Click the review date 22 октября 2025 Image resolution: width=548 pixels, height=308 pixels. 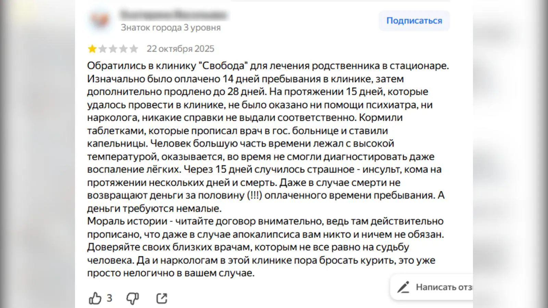pos(180,49)
